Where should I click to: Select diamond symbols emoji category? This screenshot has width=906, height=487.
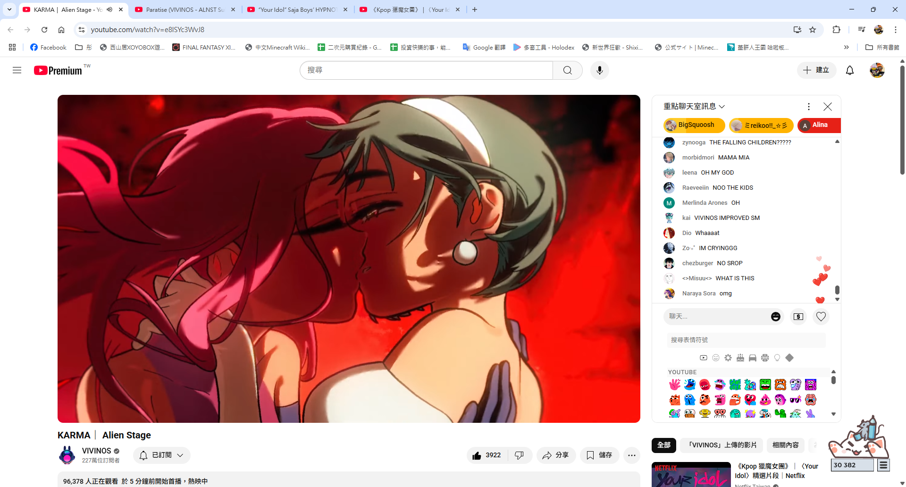[789, 358]
